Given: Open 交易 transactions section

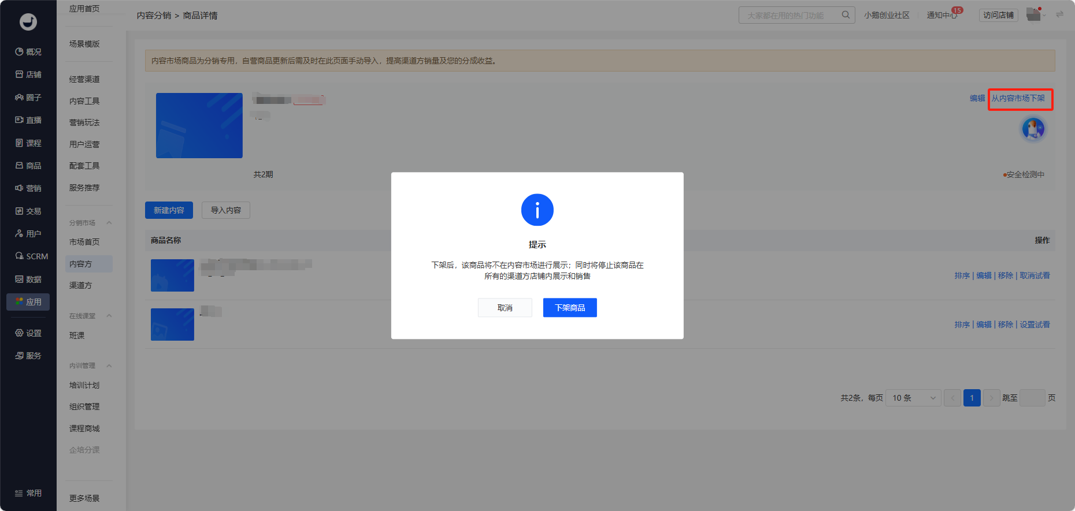Looking at the screenshot, I should coord(28,211).
